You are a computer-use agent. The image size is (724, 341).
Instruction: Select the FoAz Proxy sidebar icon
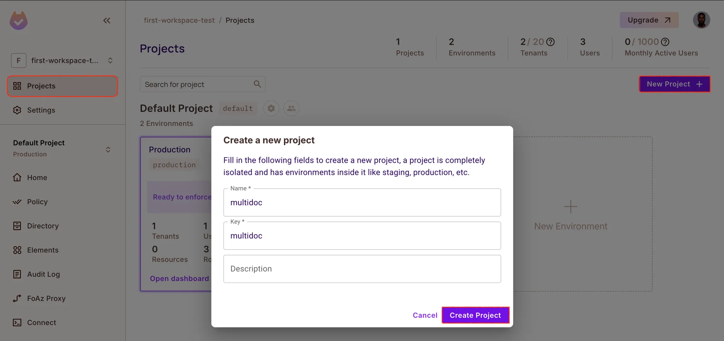(17, 298)
